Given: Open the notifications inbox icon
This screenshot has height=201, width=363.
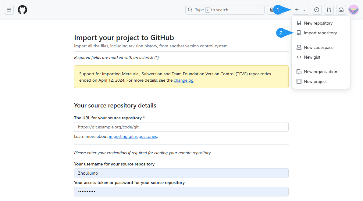Looking at the screenshot, I should pos(341,10).
